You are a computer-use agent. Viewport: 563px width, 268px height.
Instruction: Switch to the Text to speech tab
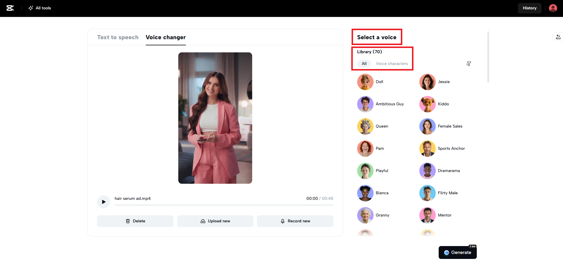tap(118, 37)
